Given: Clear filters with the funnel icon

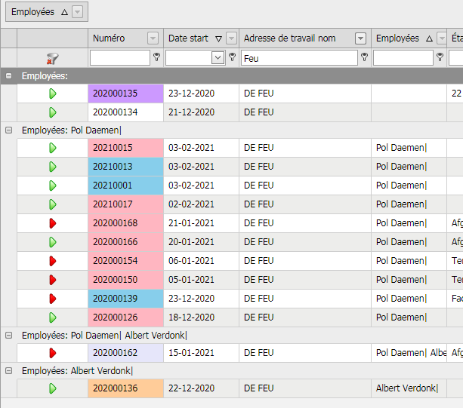Looking at the screenshot, I should (52, 58).
